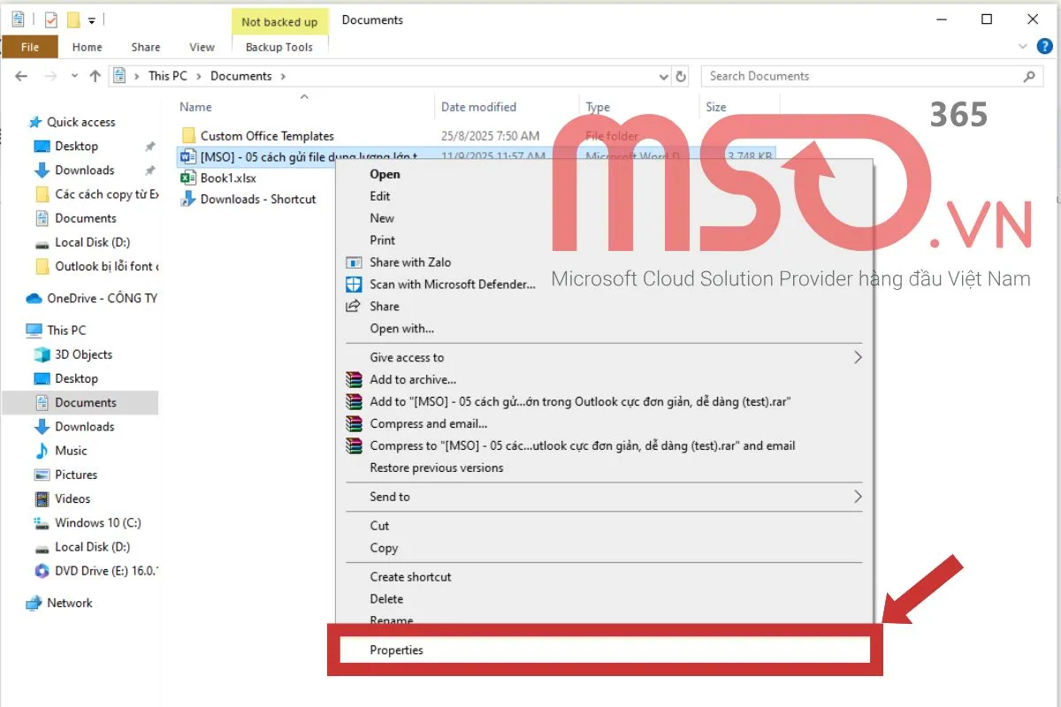Click the Back navigation arrow
The width and height of the screenshot is (1061, 707).
tap(21, 77)
